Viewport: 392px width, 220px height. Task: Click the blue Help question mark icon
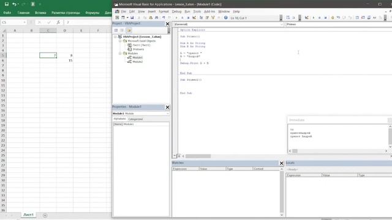tap(226, 18)
